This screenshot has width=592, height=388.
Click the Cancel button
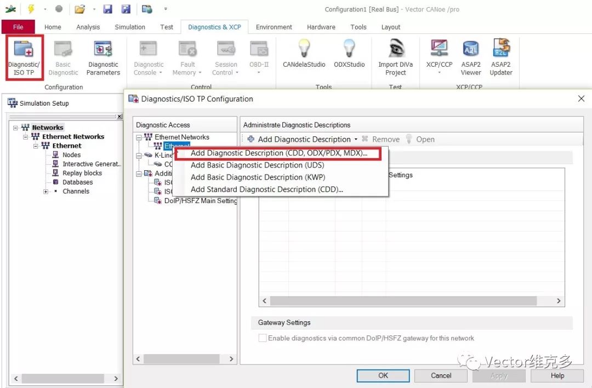[x=441, y=375]
